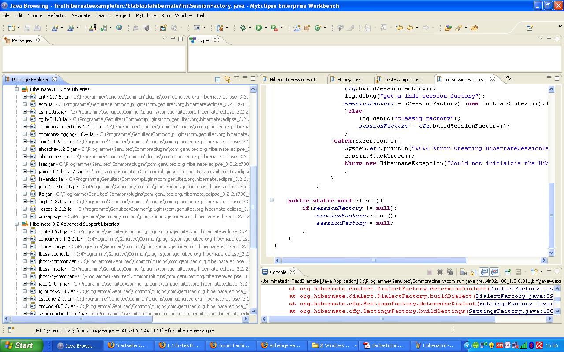Viewport: 564px width, 352px height.
Task: Toggle Show Console on Standard Out
Action: [x=484, y=272]
